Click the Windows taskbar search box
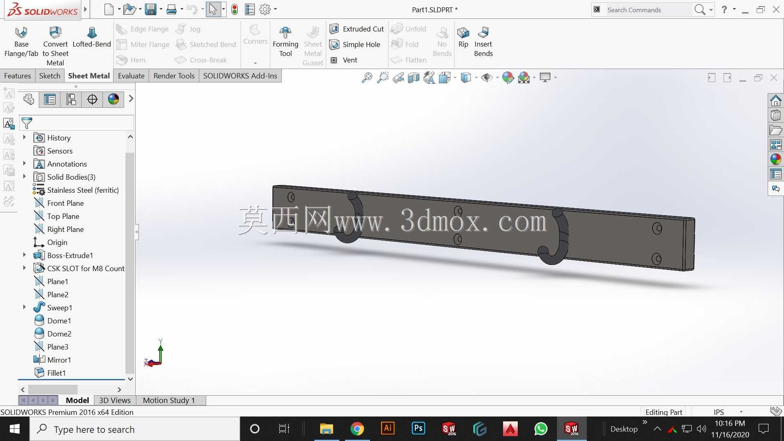This screenshot has height=441, width=784. point(135,429)
